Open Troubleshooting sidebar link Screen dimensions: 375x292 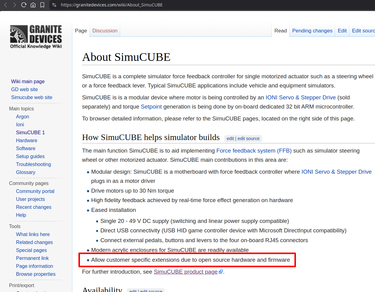33,164
